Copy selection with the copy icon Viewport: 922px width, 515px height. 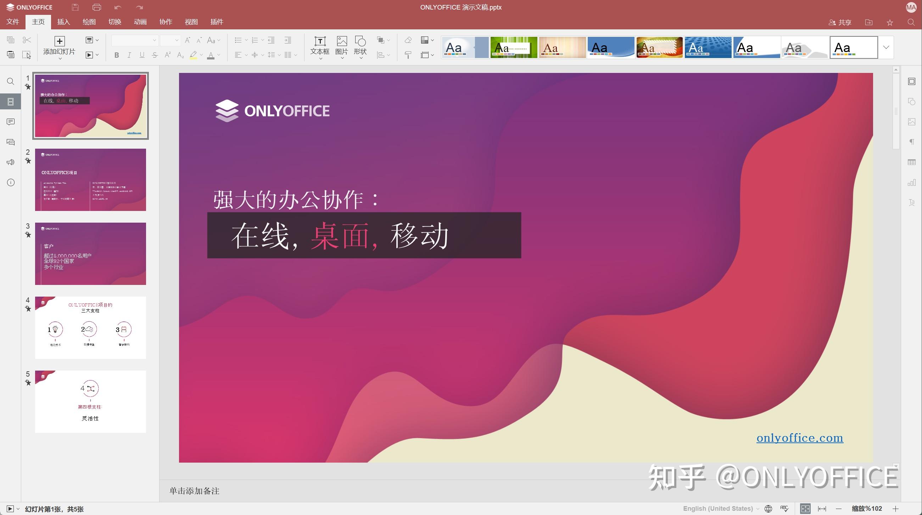pyautogui.click(x=11, y=40)
